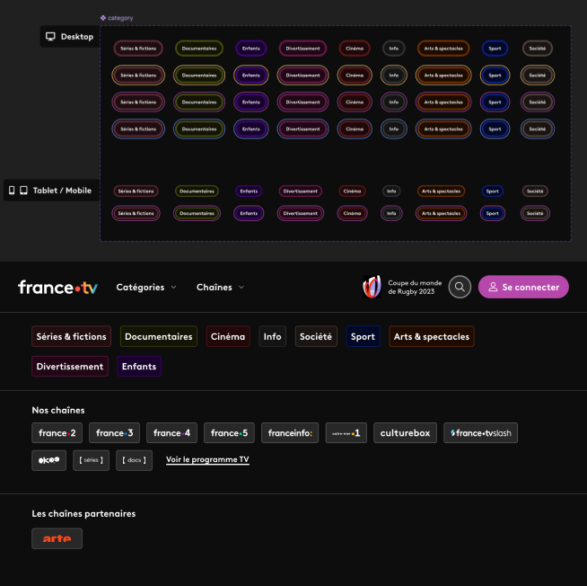587x586 pixels.
Task: Click Mobile Cinéma pill without outline
Action: point(352,191)
